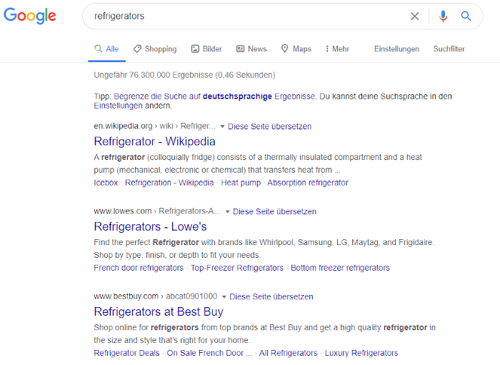Click the blue magnifier search button

466,16
